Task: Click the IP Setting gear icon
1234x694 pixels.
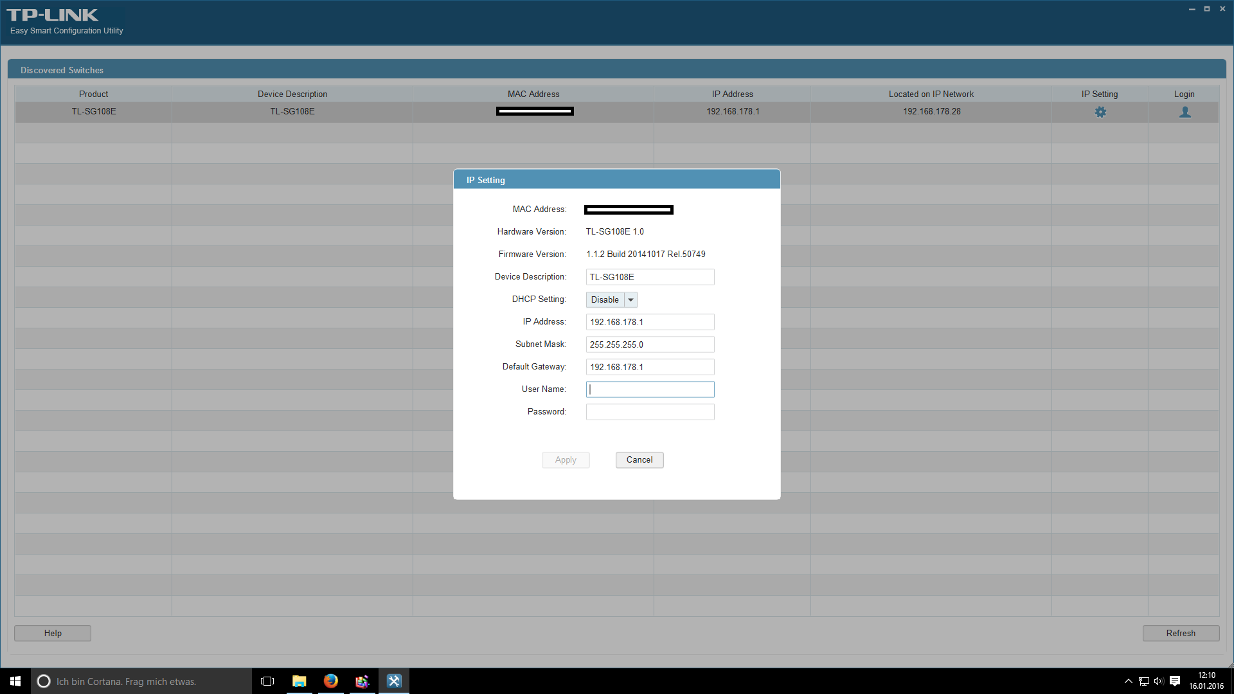Action: tap(1100, 112)
